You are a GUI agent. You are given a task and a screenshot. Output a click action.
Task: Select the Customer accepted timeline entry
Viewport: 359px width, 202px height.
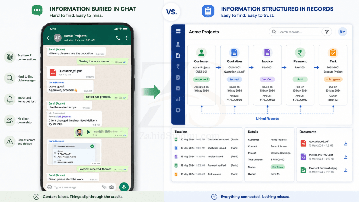207,139
